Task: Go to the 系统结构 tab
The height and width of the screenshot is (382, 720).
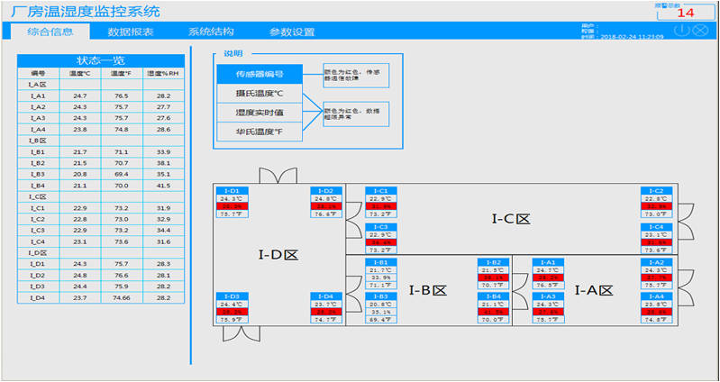Action: click(211, 32)
